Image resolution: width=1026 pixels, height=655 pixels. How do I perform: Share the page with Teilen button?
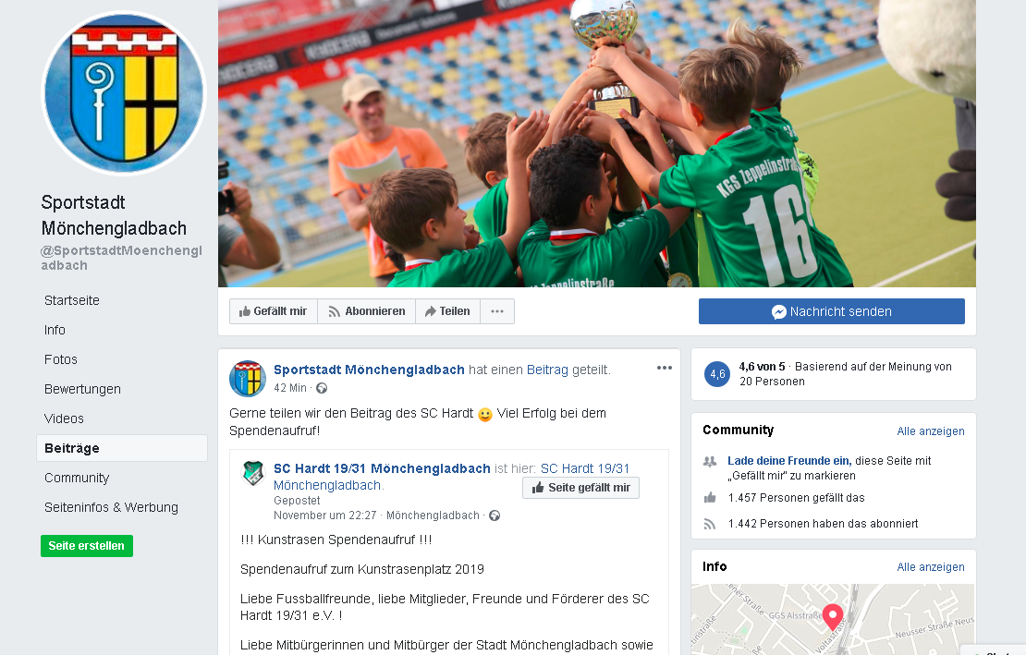coord(448,311)
